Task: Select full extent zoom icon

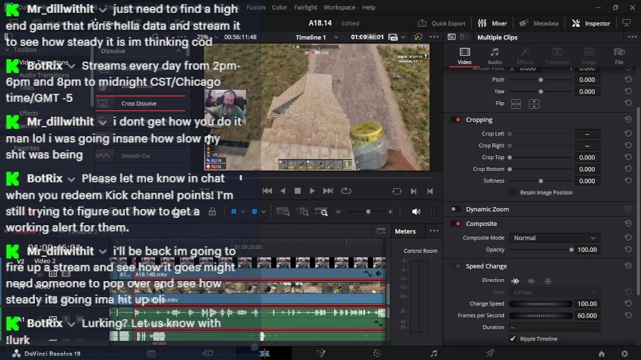Action: (x=283, y=212)
